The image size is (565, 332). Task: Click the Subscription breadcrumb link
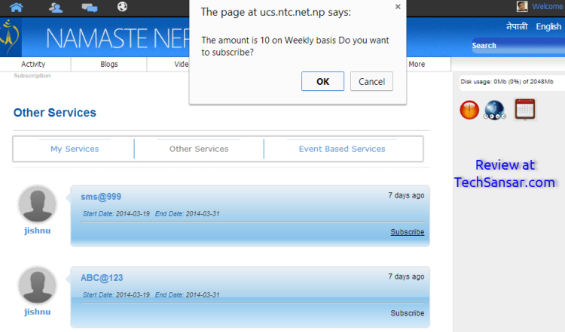32,75
